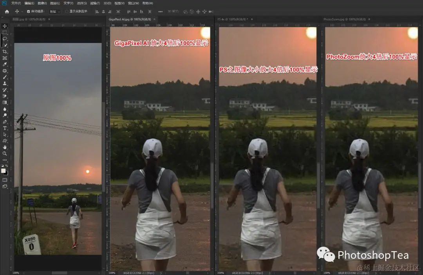The width and height of the screenshot is (423, 275).
Task: Select the Healing/Patch tool
Action: [5, 71]
